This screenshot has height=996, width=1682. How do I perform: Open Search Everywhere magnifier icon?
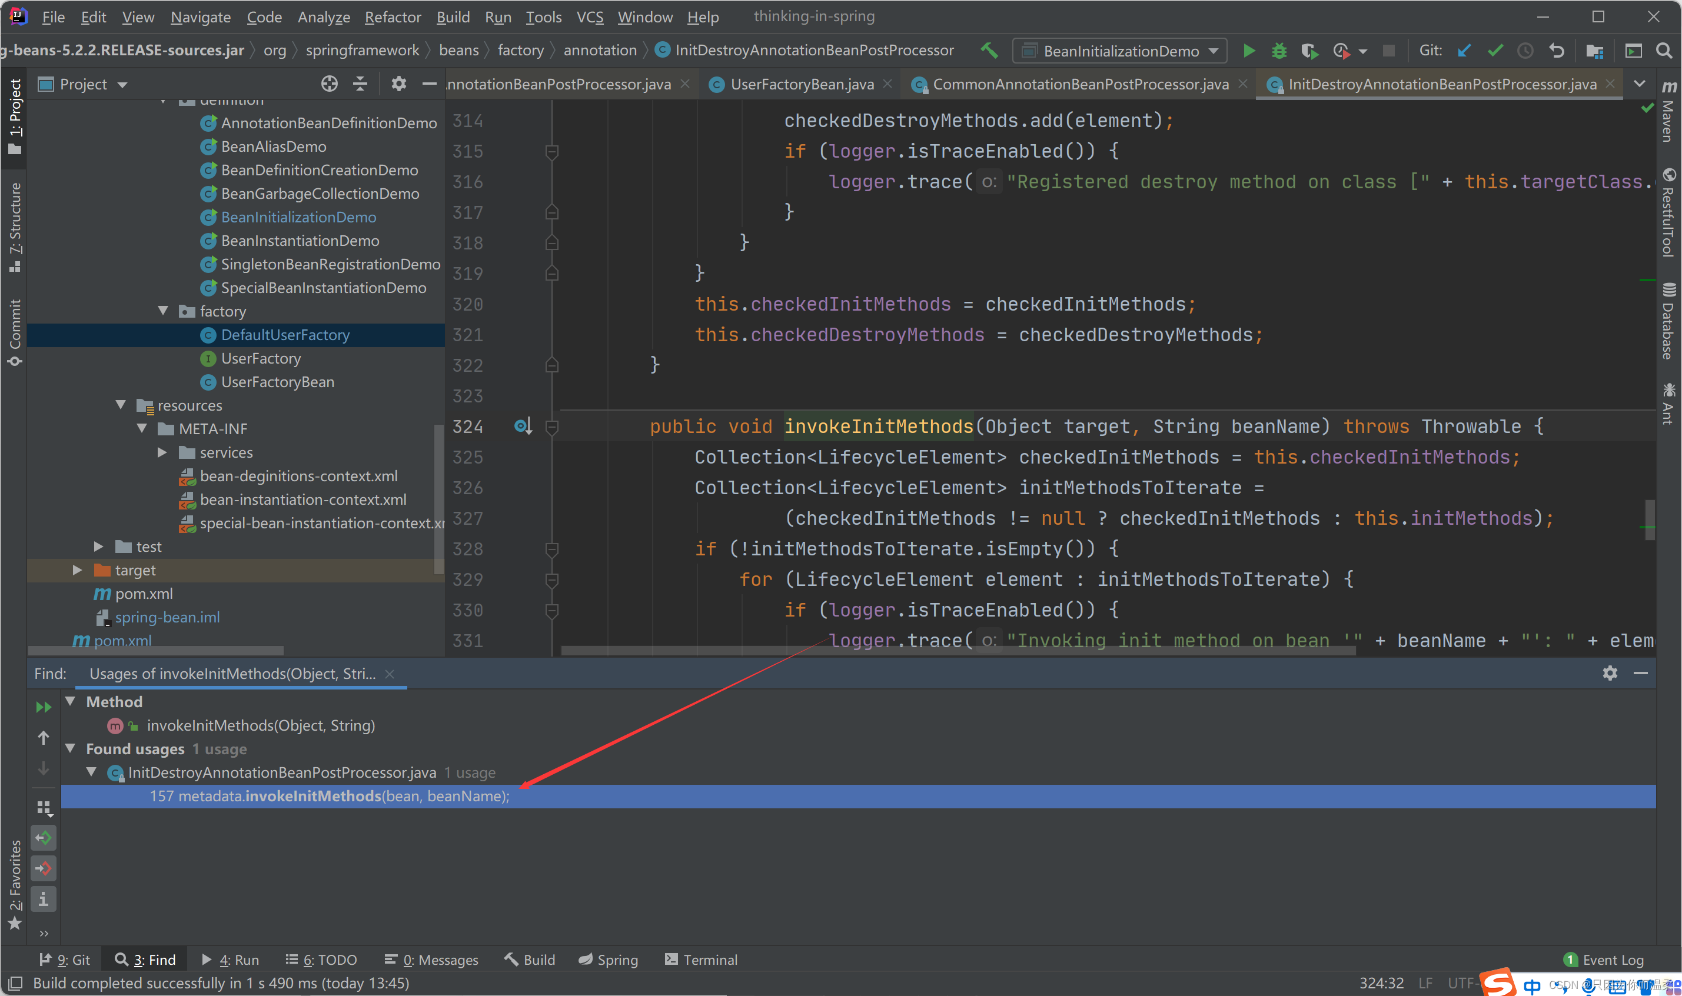click(x=1664, y=51)
